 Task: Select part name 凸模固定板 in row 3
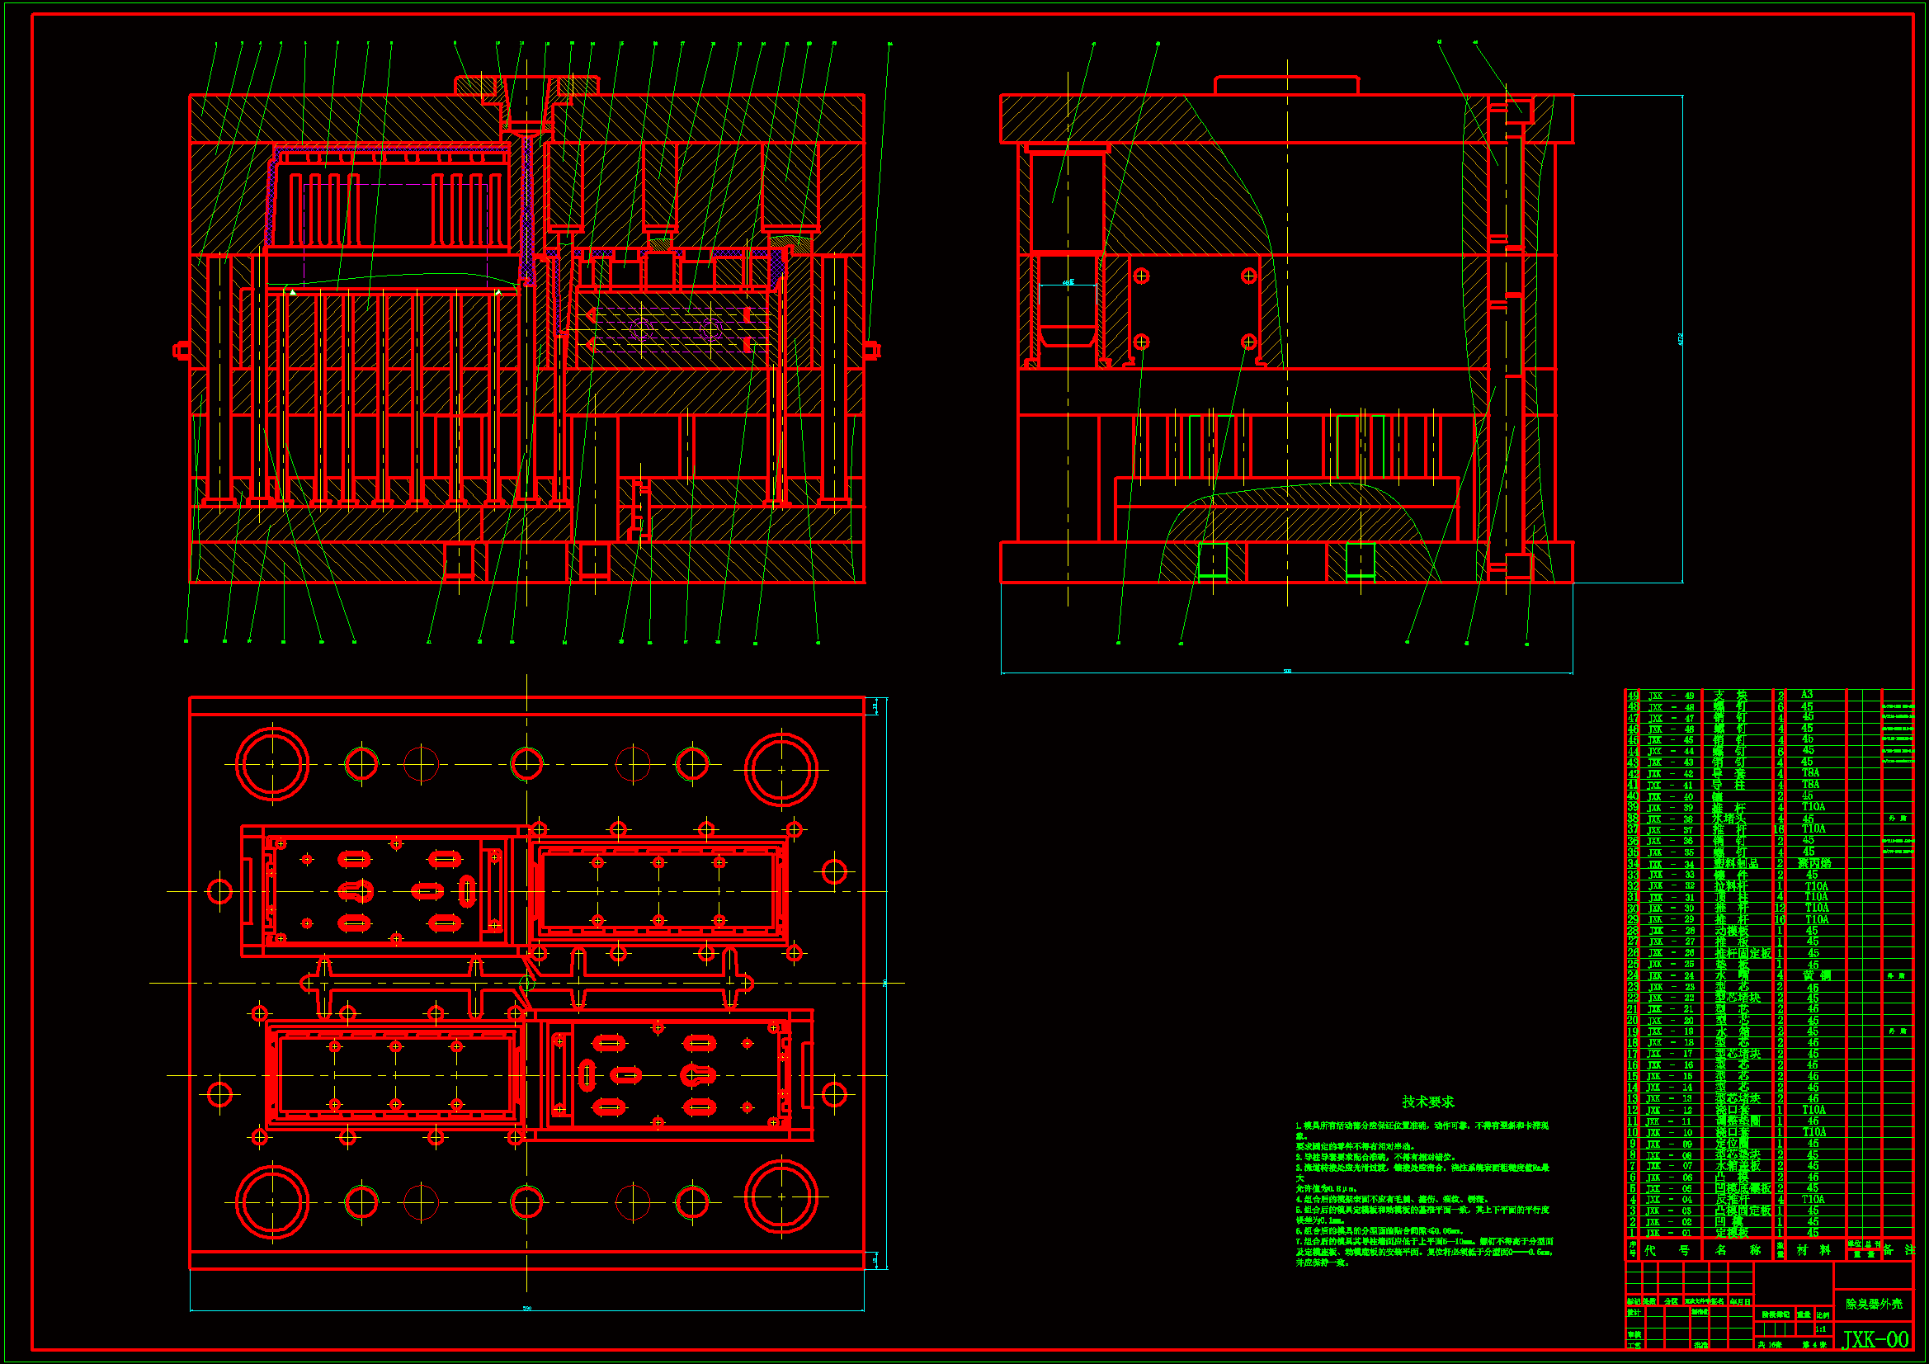pyautogui.click(x=1742, y=1211)
